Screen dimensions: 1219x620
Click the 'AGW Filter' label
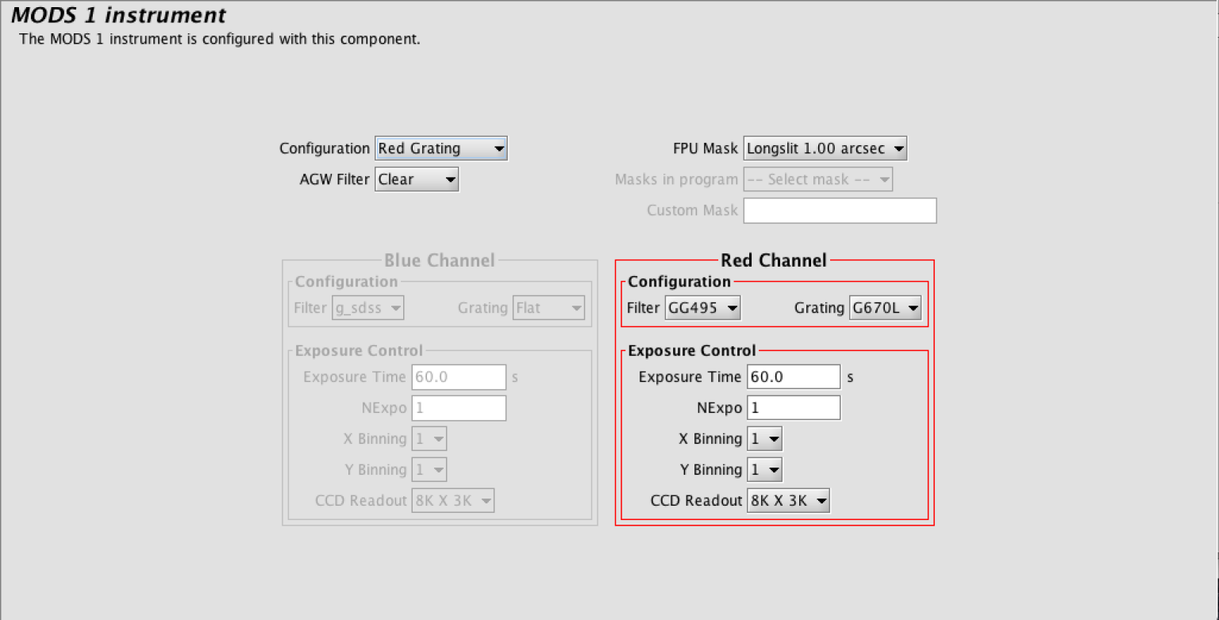pos(335,179)
